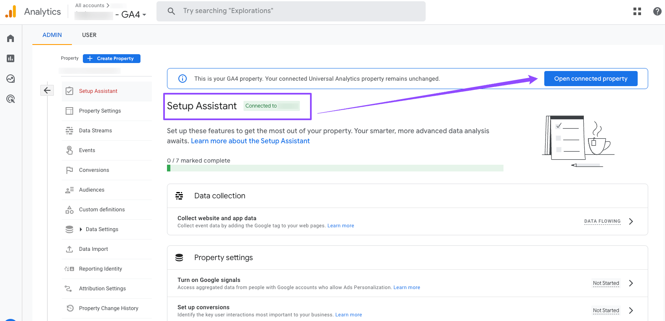Screen dimensions: 665x321
Task: Click the Reporting Identity icon
Action: [69, 269]
